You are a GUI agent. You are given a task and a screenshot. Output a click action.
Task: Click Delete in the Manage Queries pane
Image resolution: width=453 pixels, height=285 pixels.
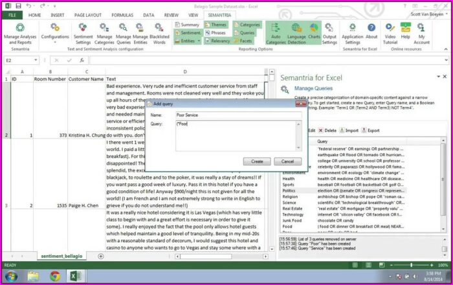[x=327, y=130]
